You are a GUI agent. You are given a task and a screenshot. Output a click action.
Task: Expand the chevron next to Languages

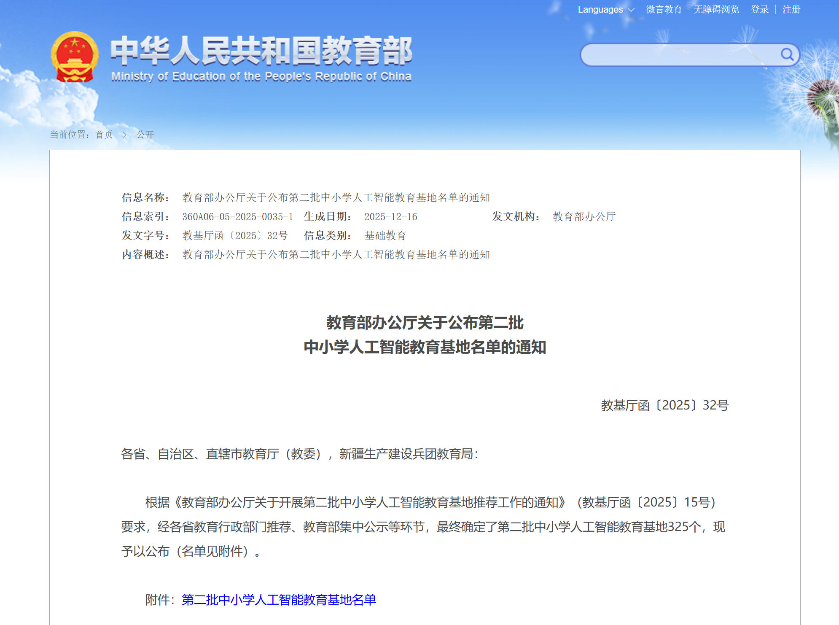point(631,10)
